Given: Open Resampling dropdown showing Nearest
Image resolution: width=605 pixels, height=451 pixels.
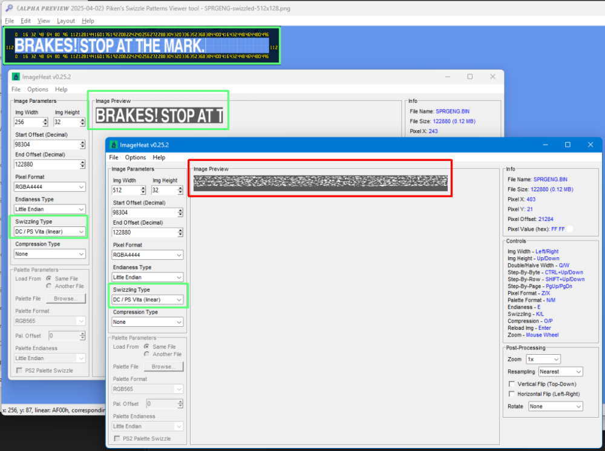Looking at the screenshot, I should click(x=561, y=372).
